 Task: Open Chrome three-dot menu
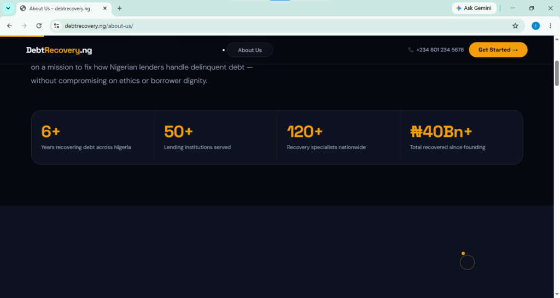pos(550,26)
